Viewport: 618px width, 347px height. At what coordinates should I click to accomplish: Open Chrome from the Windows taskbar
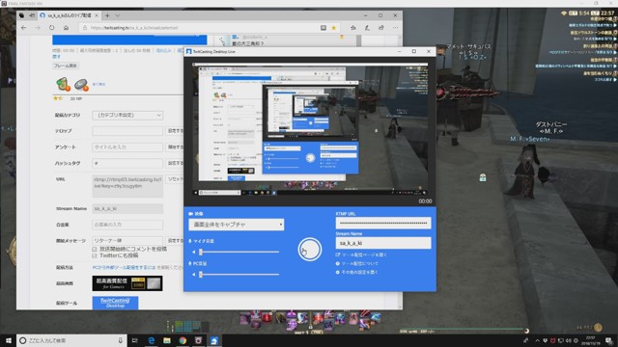pyautogui.click(x=183, y=340)
